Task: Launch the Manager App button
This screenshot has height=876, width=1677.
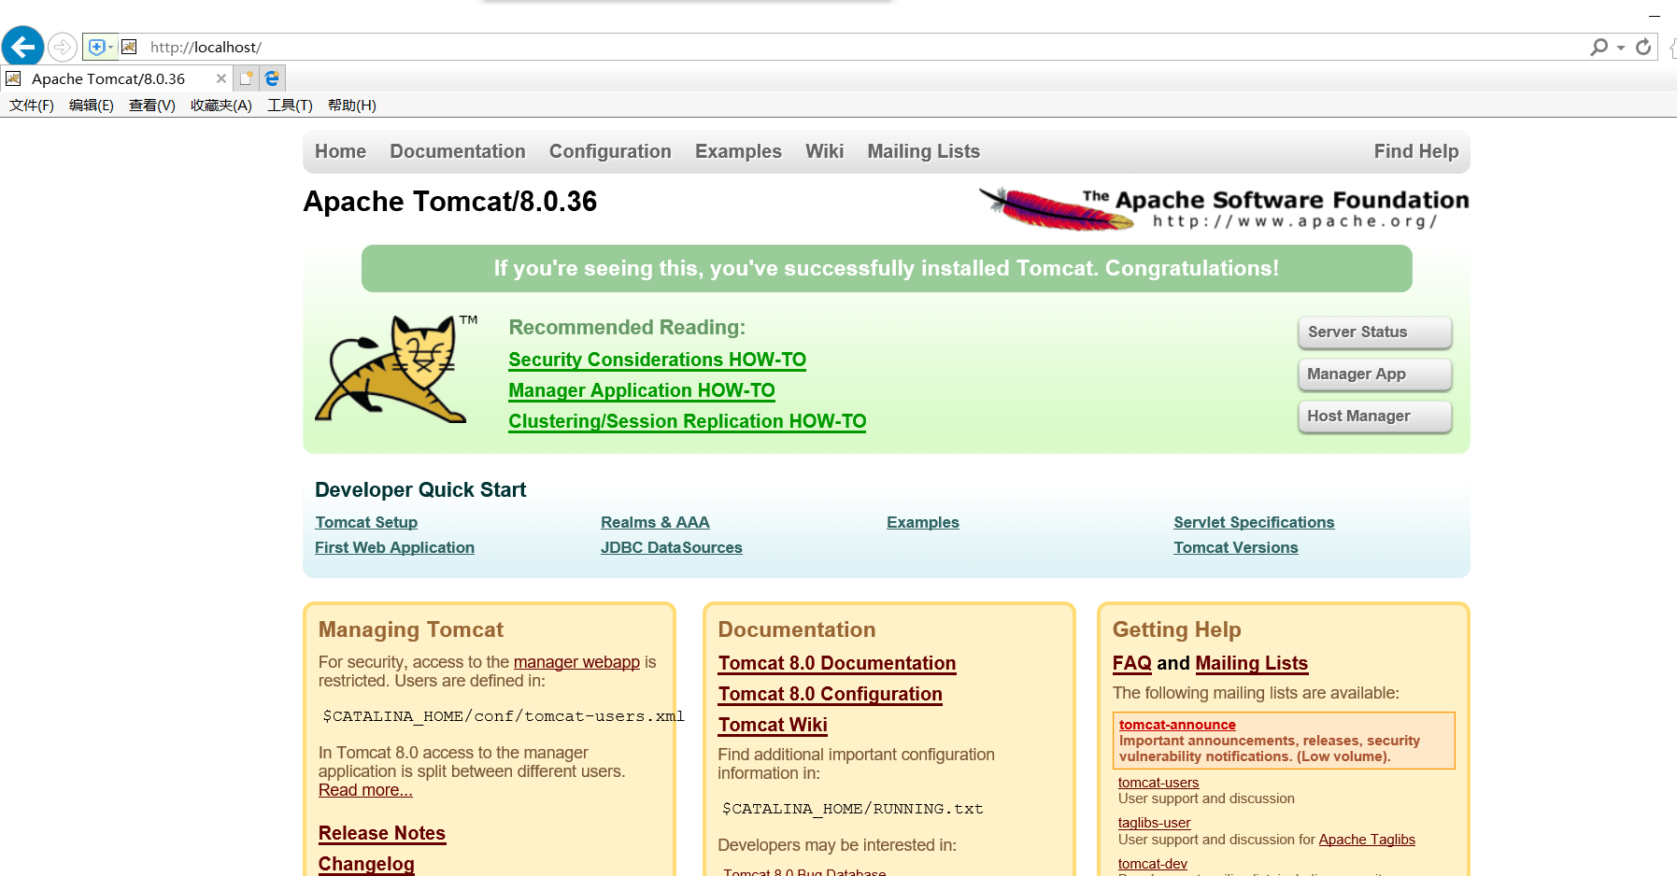Action: point(1375,374)
